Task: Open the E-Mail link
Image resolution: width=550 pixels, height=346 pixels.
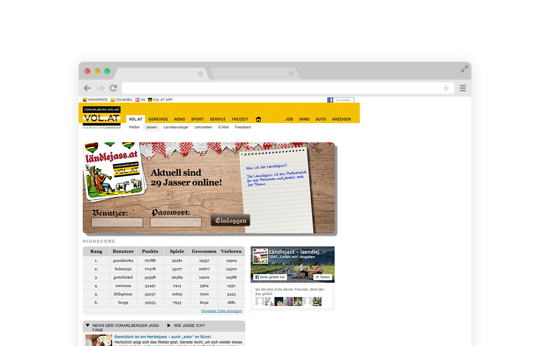Action: (x=223, y=127)
